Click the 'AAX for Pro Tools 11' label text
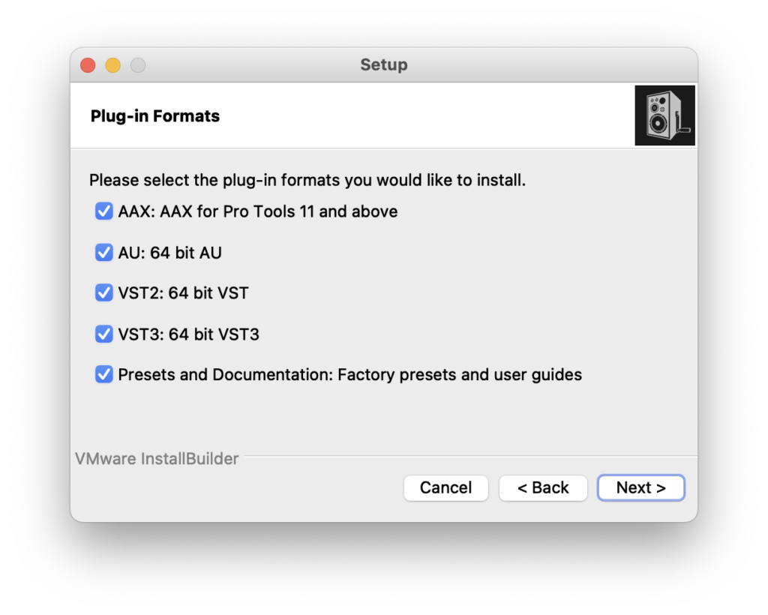 click(x=277, y=211)
